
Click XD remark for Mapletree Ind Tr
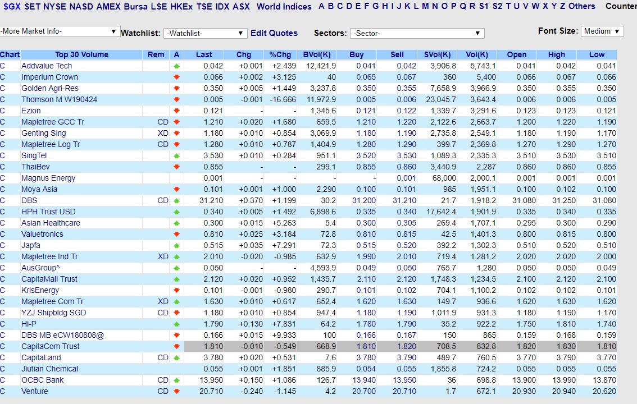click(x=163, y=257)
